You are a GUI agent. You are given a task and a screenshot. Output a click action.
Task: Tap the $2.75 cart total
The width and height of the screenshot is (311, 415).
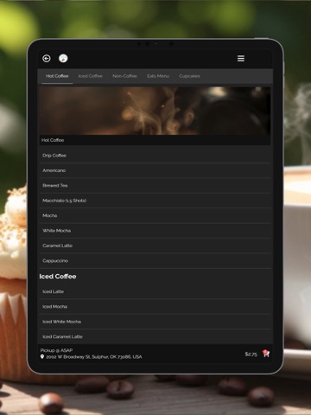251,354
